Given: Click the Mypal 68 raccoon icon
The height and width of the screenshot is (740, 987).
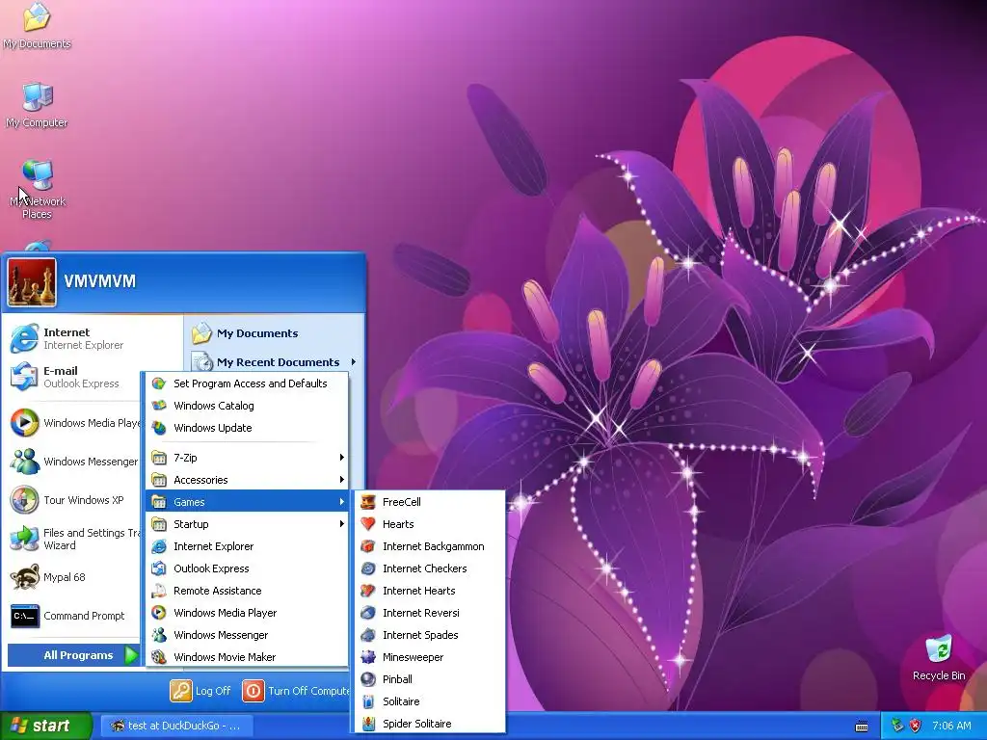Looking at the screenshot, I should coord(24,577).
